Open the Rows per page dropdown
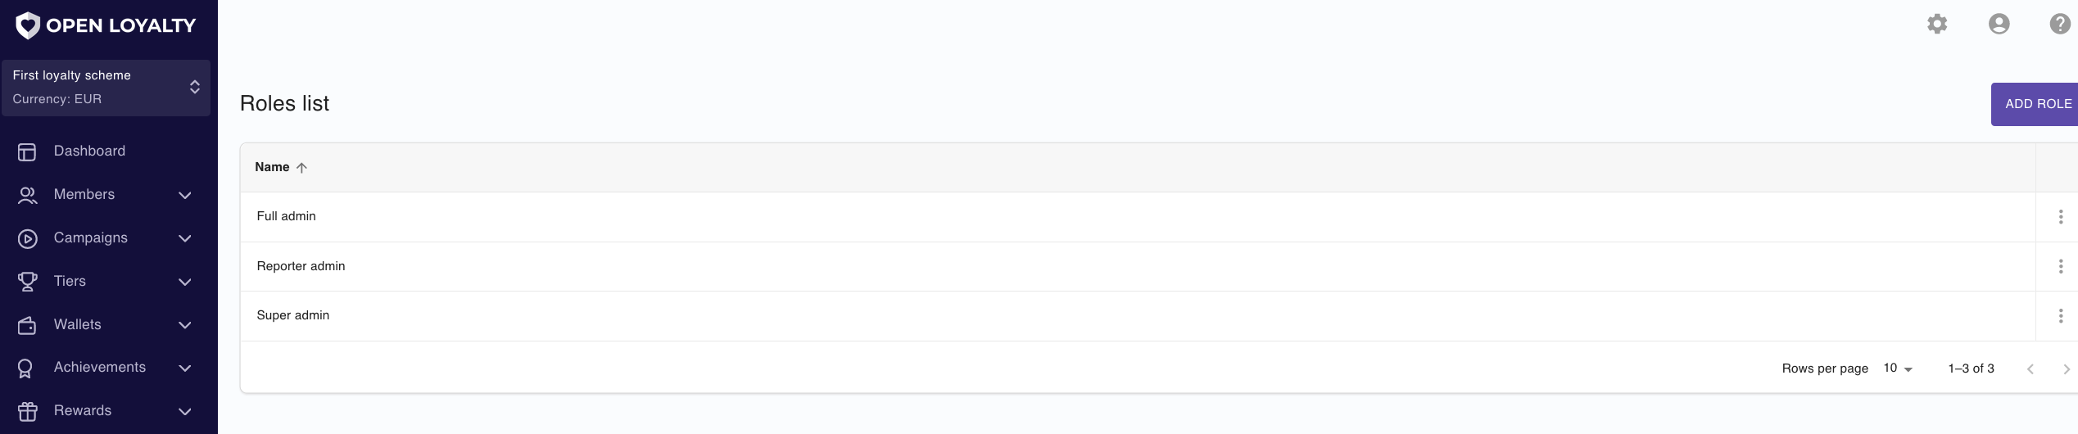This screenshot has height=434, width=2078. 1898,368
